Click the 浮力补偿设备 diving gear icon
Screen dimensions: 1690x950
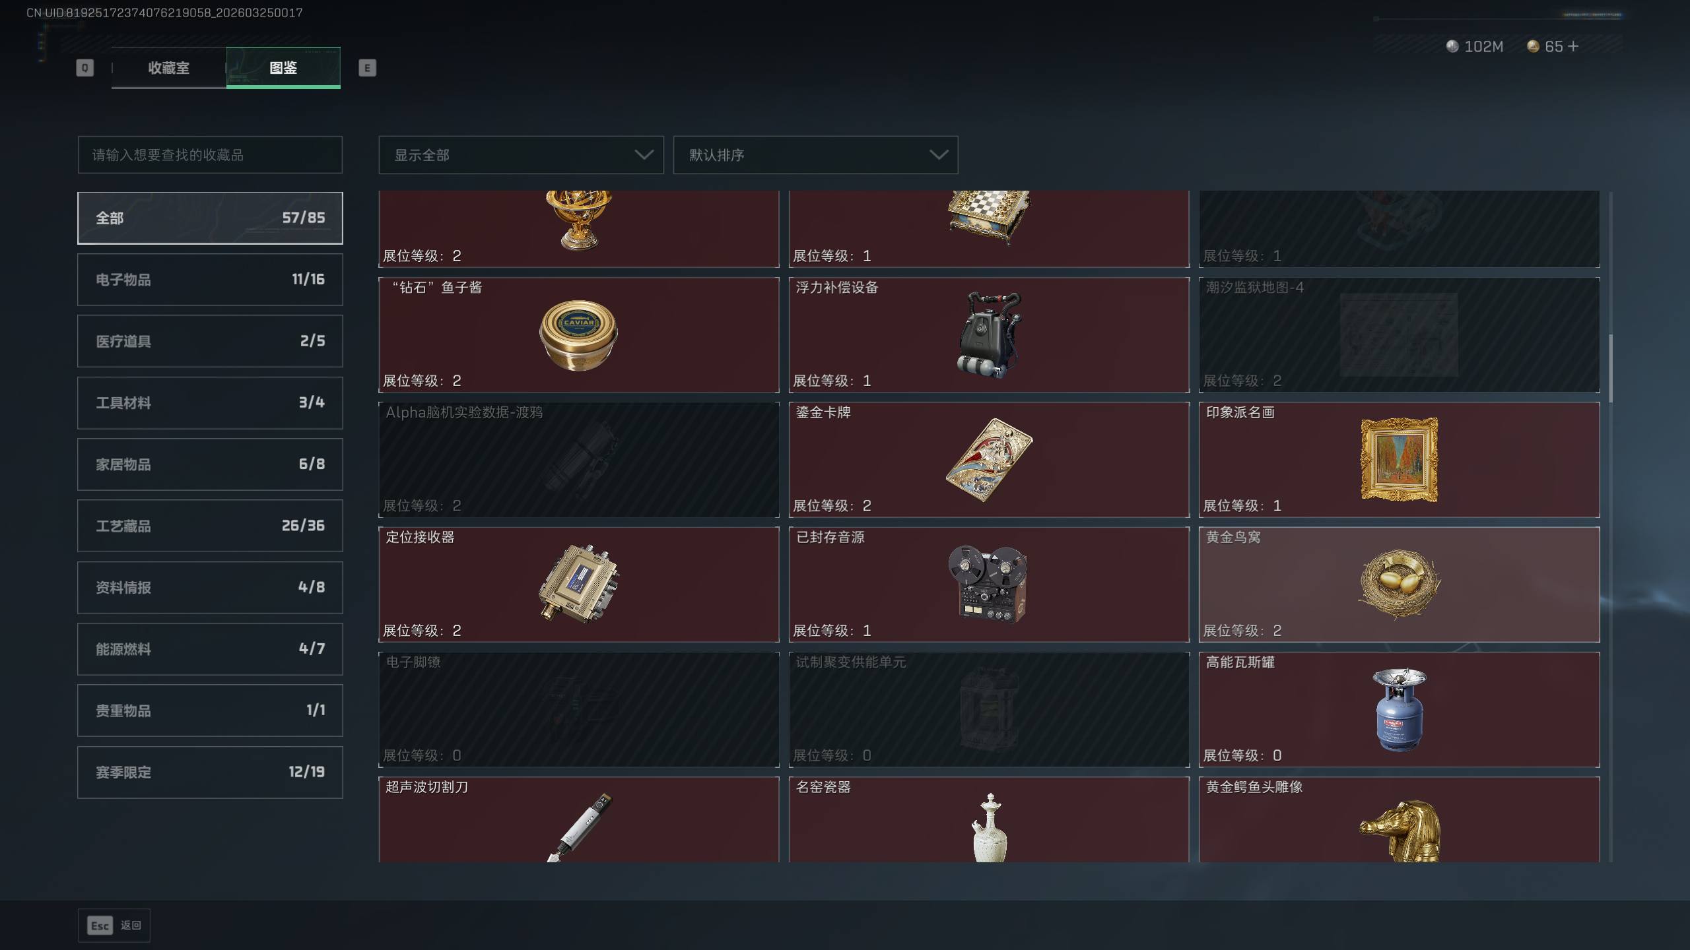pos(988,335)
